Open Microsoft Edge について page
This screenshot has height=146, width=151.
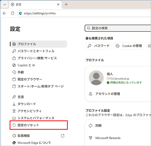pyautogui.click(x=38, y=143)
